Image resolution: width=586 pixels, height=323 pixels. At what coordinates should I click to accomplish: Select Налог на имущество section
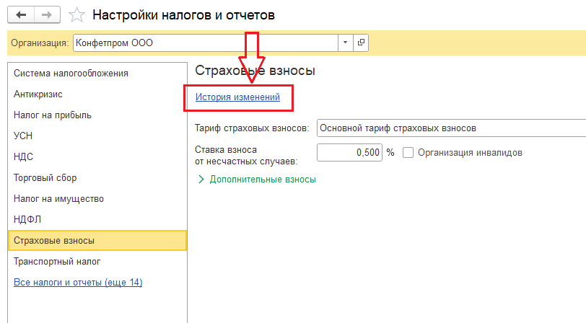pyautogui.click(x=97, y=199)
